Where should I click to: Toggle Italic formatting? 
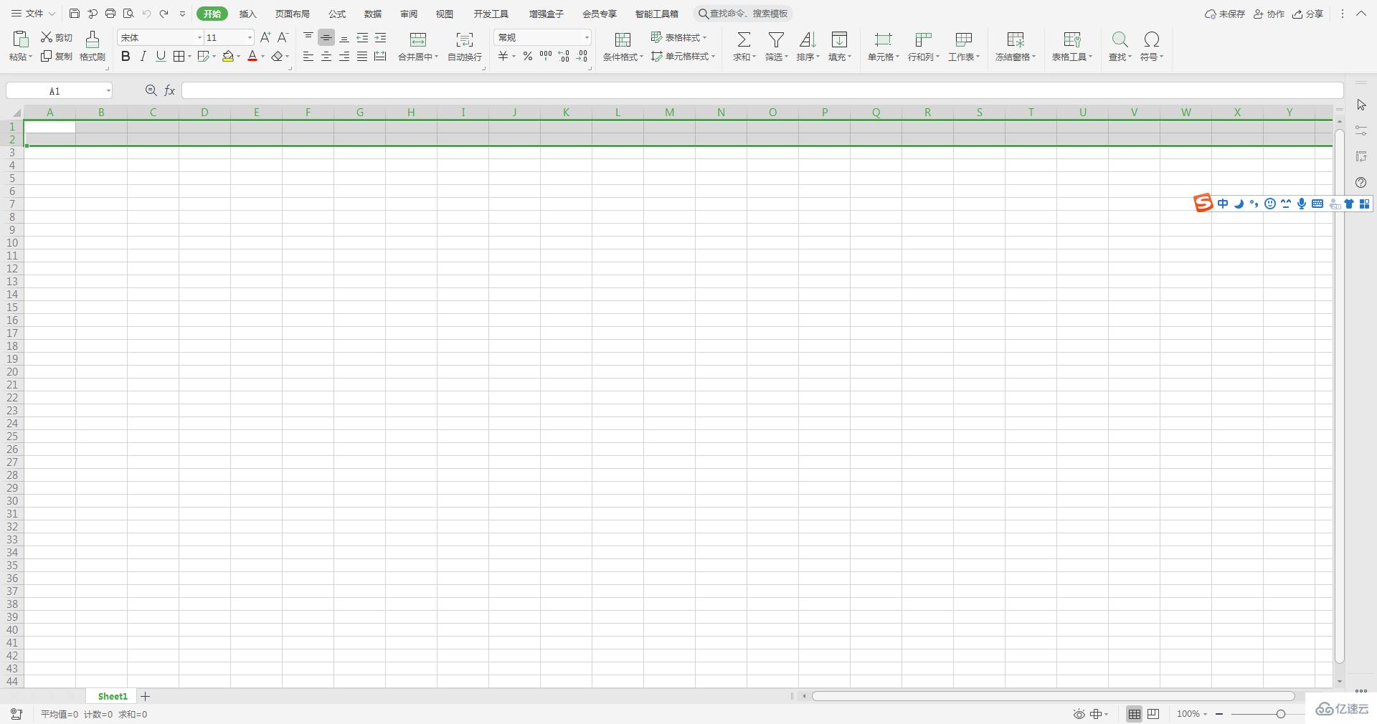click(x=143, y=56)
